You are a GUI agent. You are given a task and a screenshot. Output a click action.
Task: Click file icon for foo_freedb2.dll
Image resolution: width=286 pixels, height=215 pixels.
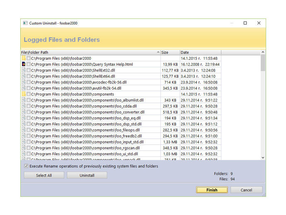tap(24, 136)
